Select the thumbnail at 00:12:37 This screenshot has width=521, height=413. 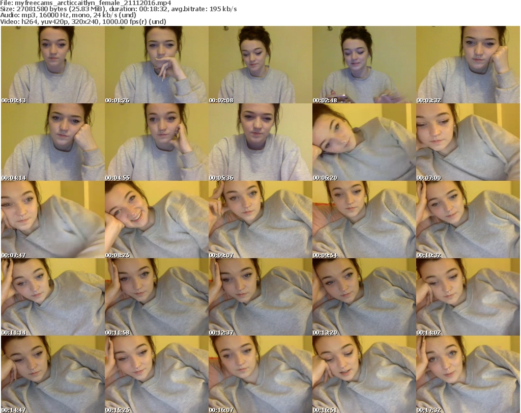pos(260,297)
